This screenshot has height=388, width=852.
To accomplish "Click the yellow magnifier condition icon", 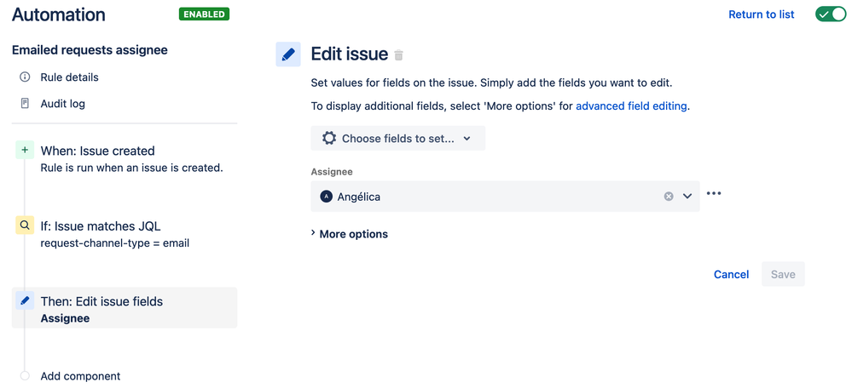I will pyautogui.click(x=25, y=225).
